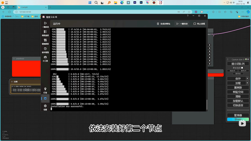Image resolution: width=251 pixels, height=141 pixels.
Task: Open 版本管理 version management
Action: tap(45, 50)
